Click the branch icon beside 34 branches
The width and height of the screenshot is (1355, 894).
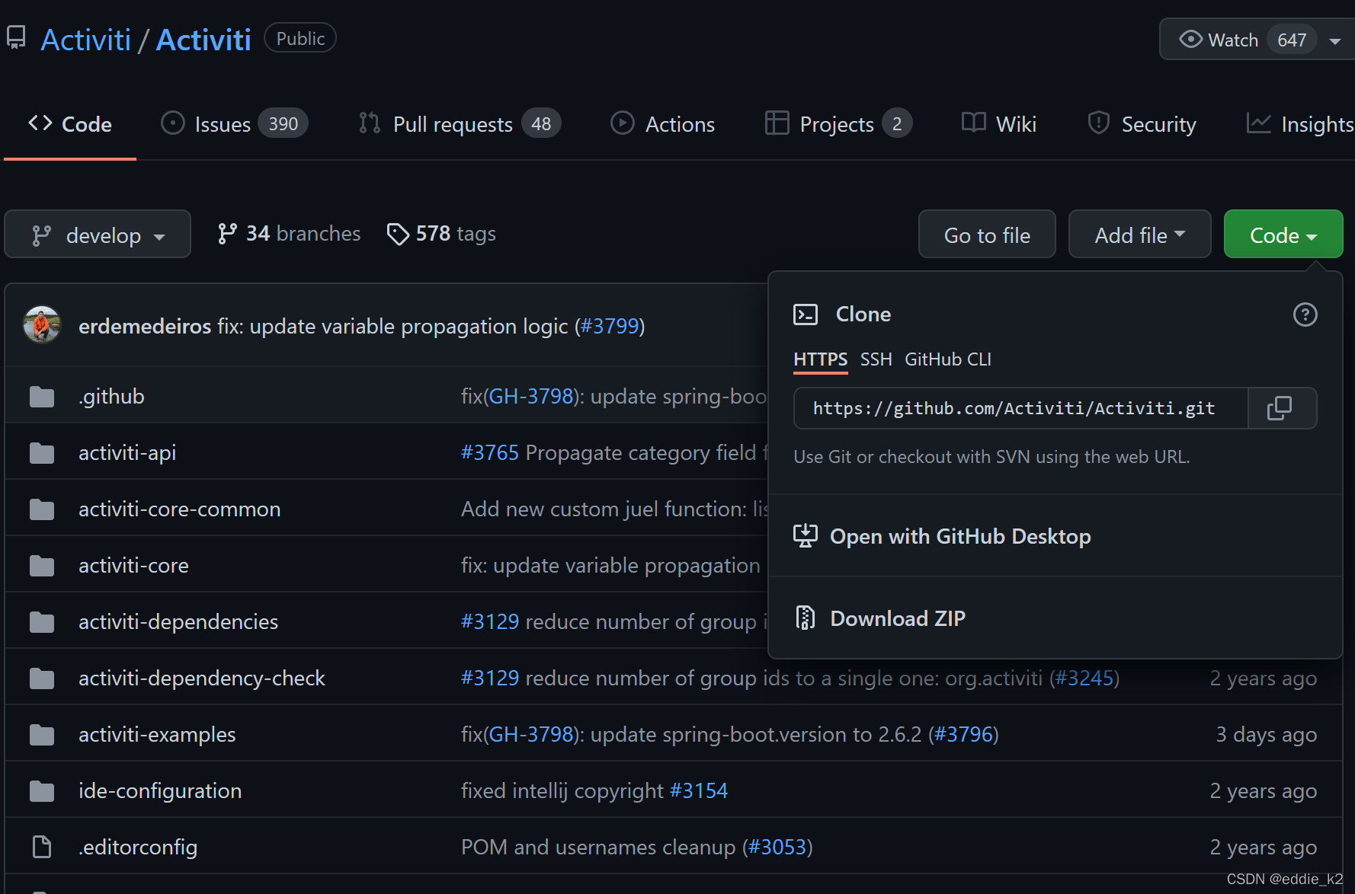pyautogui.click(x=227, y=234)
